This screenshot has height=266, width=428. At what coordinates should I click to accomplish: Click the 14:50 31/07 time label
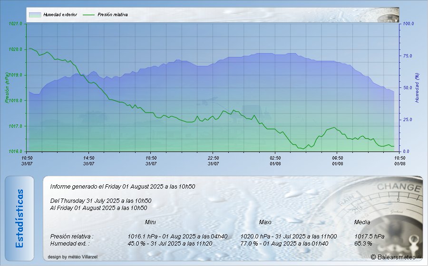(89, 161)
